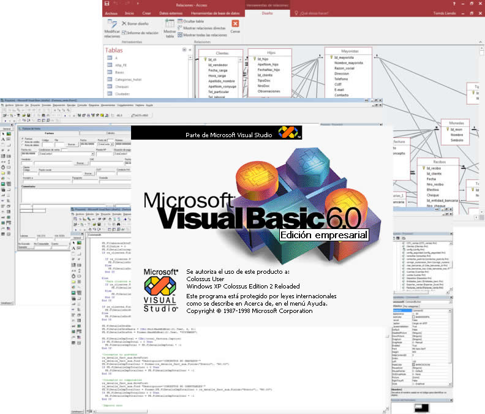Select the Nota de crédito radio button
485x414 pixels.
22,142
